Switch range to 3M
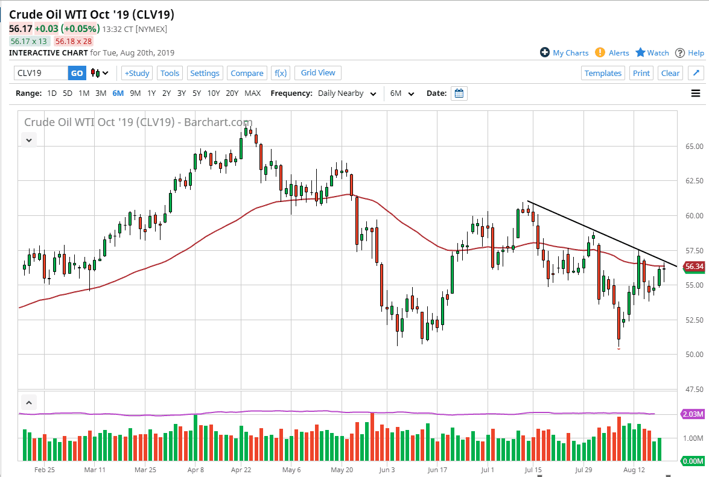Image resolution: width=709 pixels, height=477 pixels. click(x=101, y=93)
